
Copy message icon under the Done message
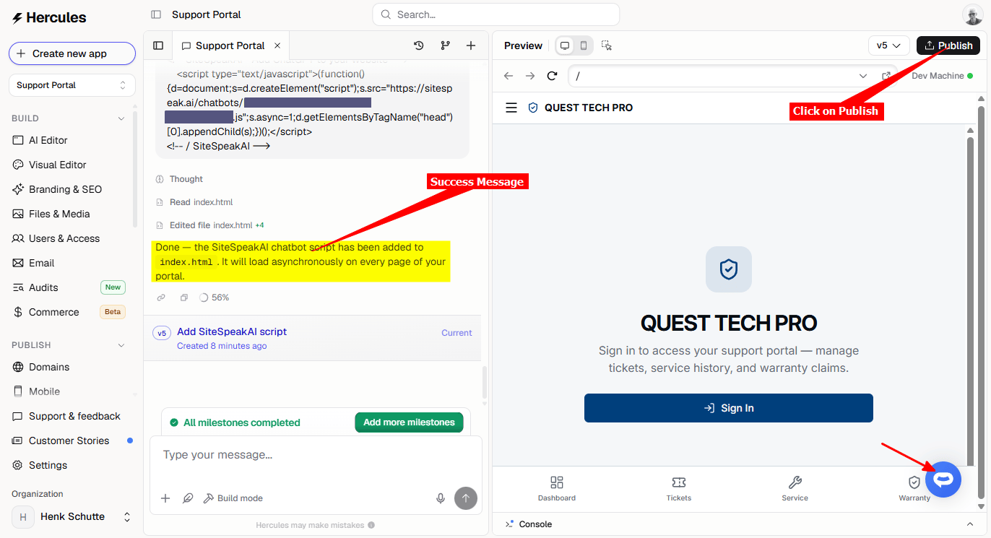tap(183, 298)
